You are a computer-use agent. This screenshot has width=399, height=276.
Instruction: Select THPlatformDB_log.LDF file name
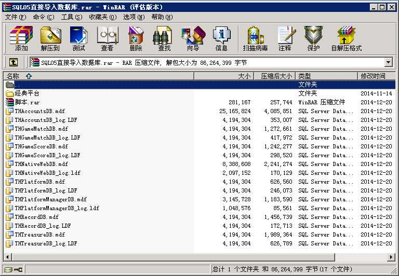46,190
